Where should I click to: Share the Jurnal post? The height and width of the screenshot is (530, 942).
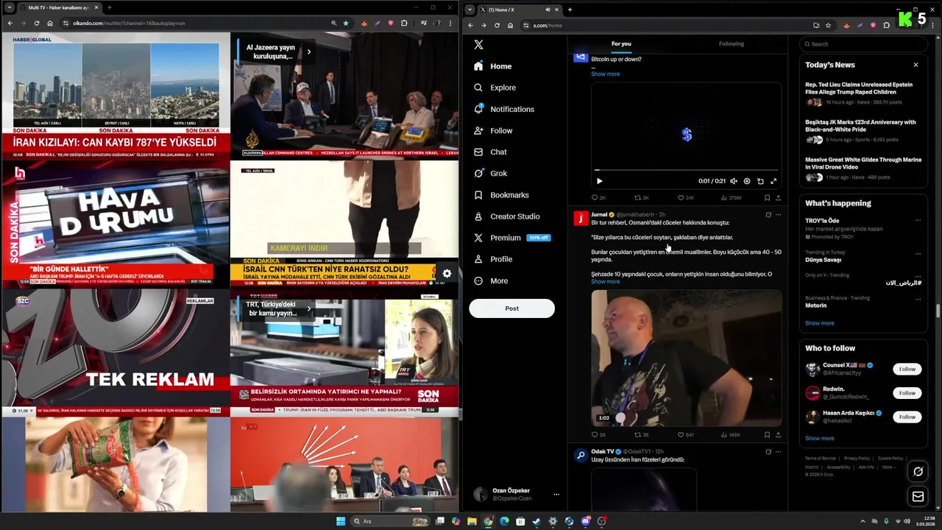click(778, 434)
